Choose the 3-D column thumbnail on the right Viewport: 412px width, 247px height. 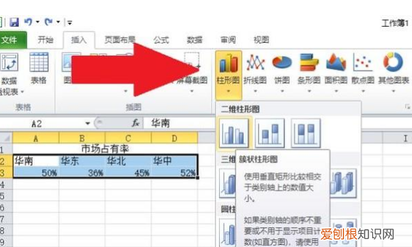343,183
